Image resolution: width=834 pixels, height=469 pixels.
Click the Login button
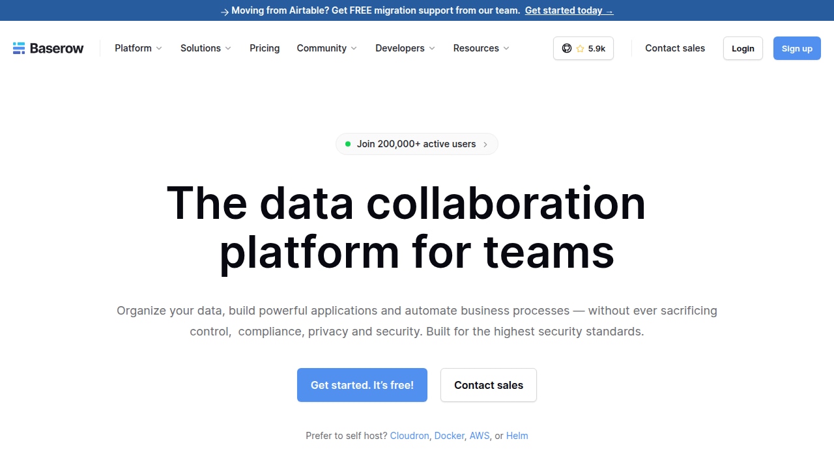click(x=743, y=48)
